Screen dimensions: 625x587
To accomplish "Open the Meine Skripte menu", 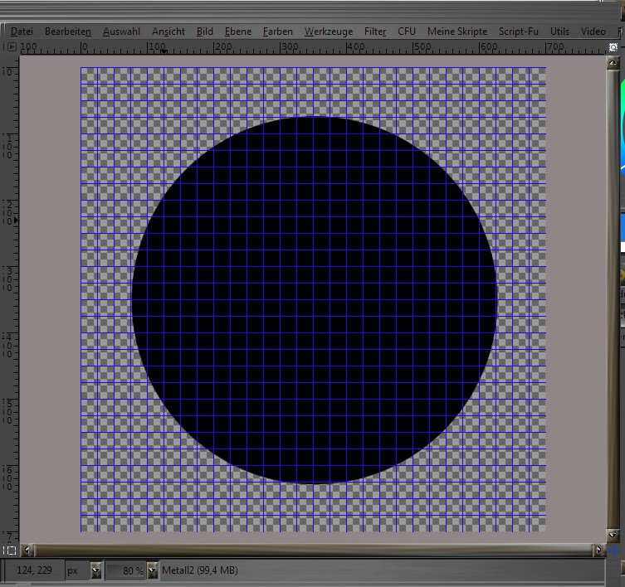I will point(457,32).
